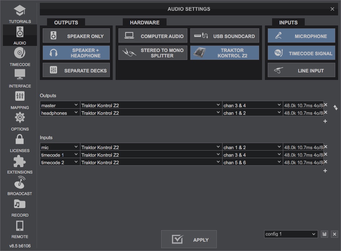Image resolution: width=341 pixels, height=251 pixels.
Task: Open the config 1 dropdown
Action: click(x=291, y=234)
